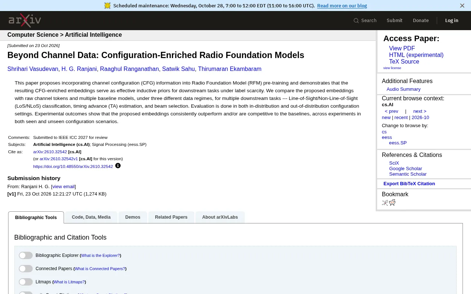Open author Shrihari Vasudevan's link
This screenshot has height=294, width=471.
point(33,69)
